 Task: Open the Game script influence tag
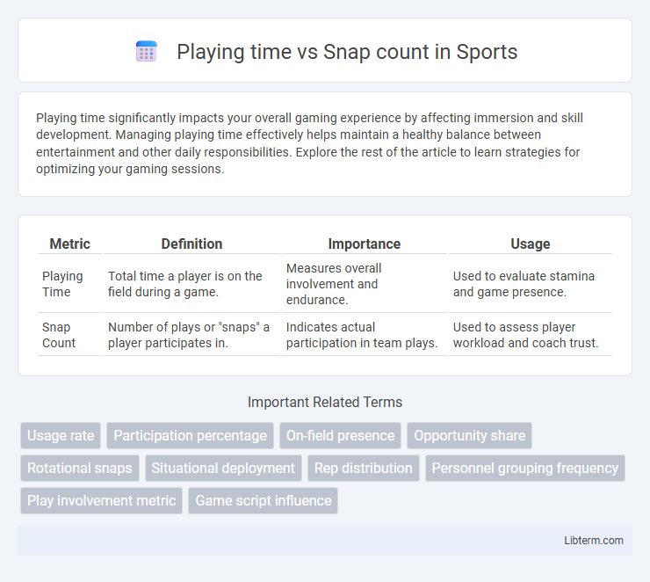264,500
